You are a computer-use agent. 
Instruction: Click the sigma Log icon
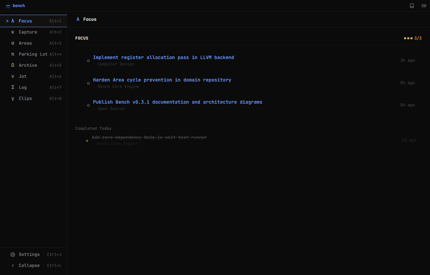13,88
